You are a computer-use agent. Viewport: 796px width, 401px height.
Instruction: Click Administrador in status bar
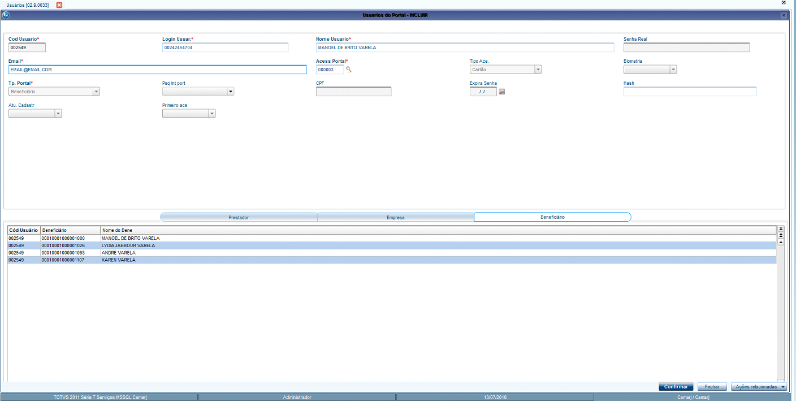point(297,397)
